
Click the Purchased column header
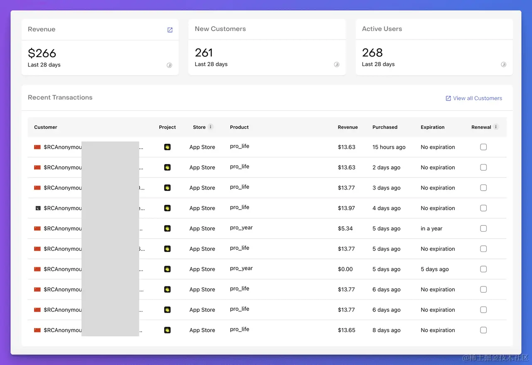[x=385, y=127]
